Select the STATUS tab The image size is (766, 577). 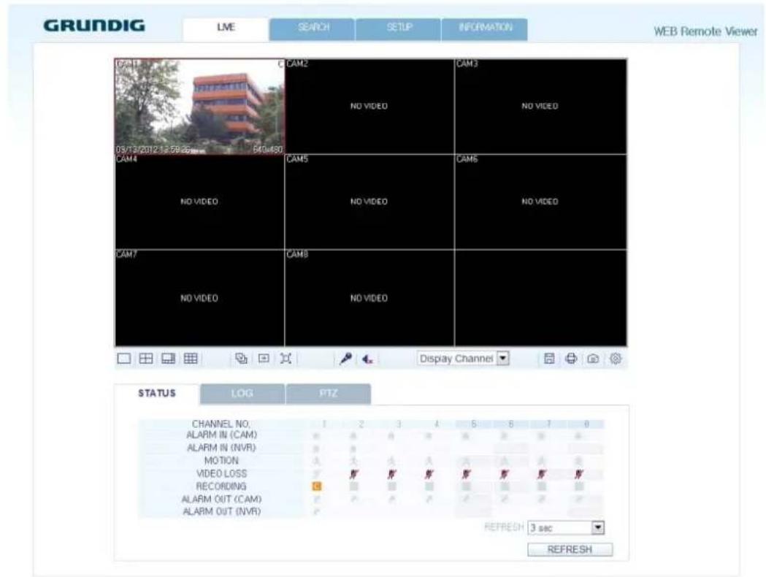(157, 394)
